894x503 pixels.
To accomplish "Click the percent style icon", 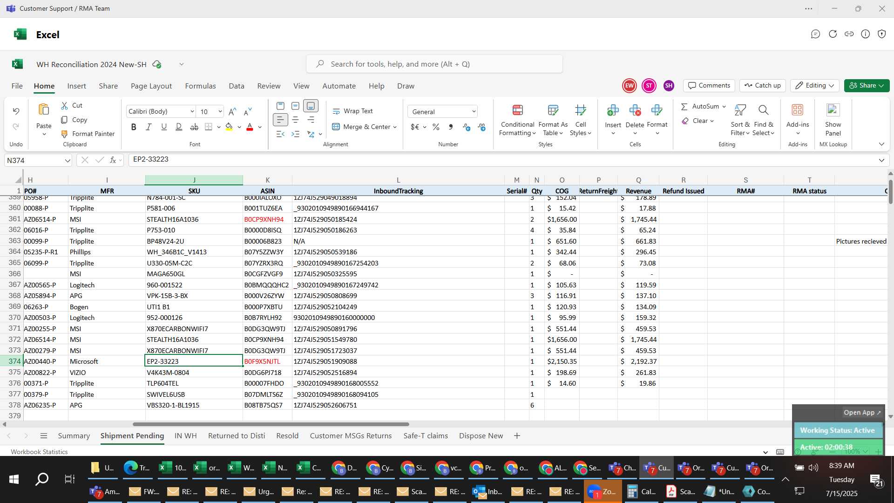I will click(x=436, y=127).
